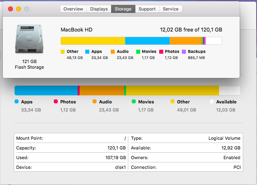Click the orange Audio segment in Disk Utility bar
Image resolution: width=257 pixels, height=185 pixels.
tap(102, 90)
